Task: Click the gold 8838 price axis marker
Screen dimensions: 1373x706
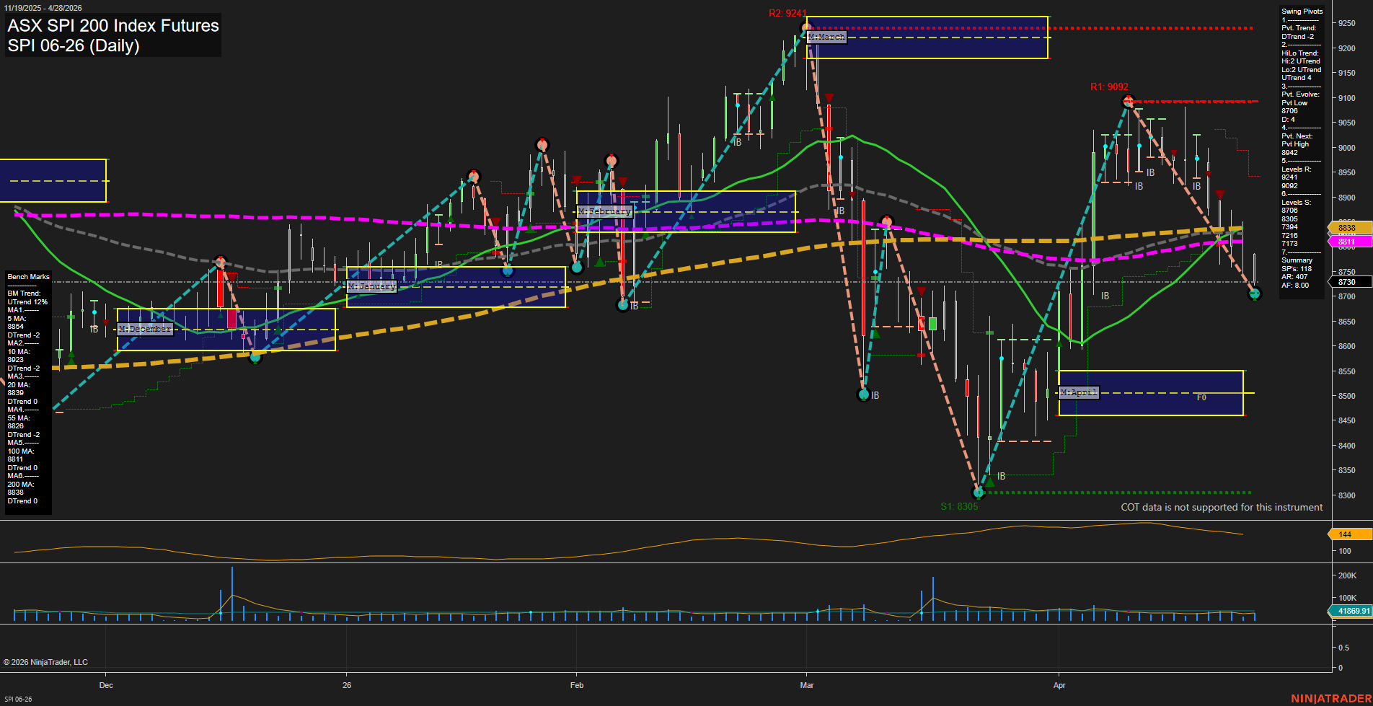Action: (1347, 228)
